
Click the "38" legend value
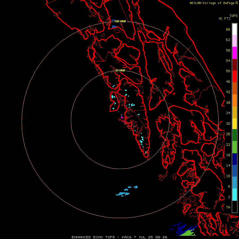click(x=228, y=103)
